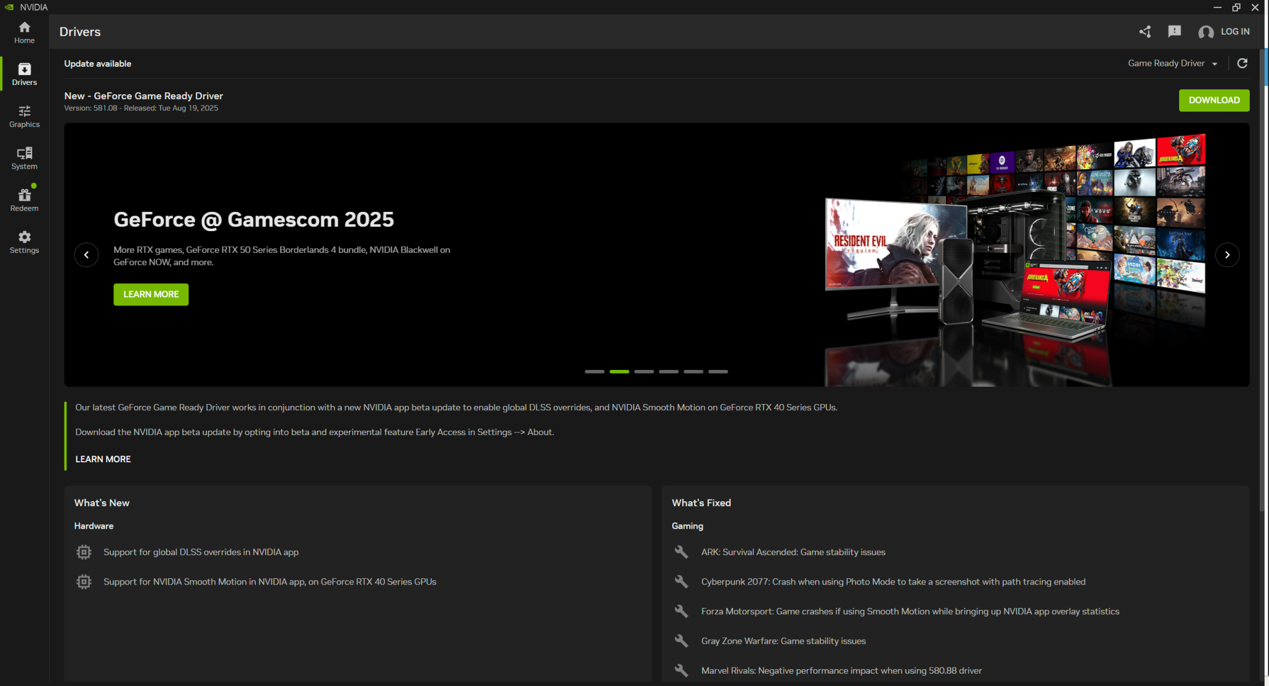Viewport: 1269px width, 686px height.
Task: Refresh the driver update check
Action: click(x=1243, y=63)
